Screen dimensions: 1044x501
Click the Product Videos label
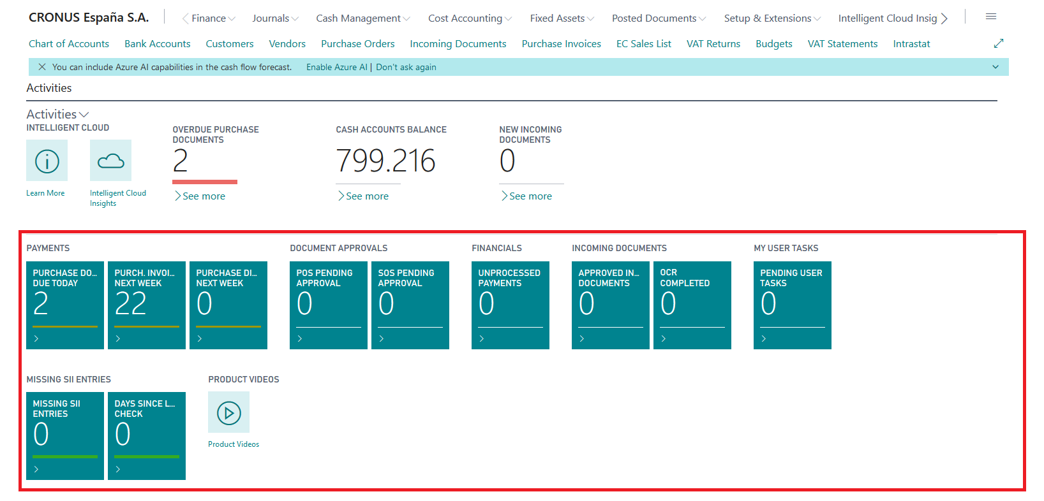click(234, 444)
